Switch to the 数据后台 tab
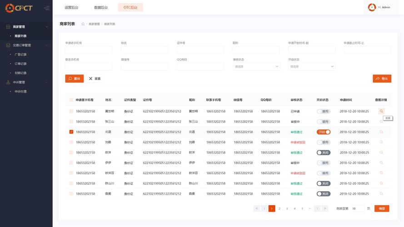The image size is (404, 227). pos(101,7)
